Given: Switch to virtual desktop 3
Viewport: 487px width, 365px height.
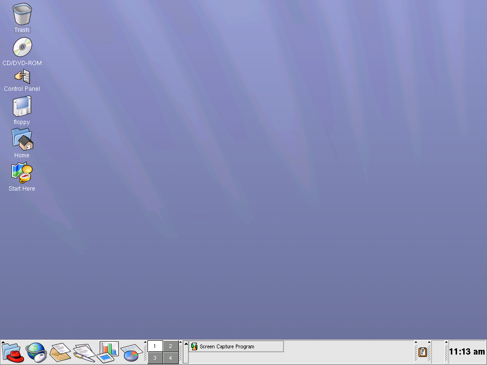Looking at the screenshot, I should (155, 358).
